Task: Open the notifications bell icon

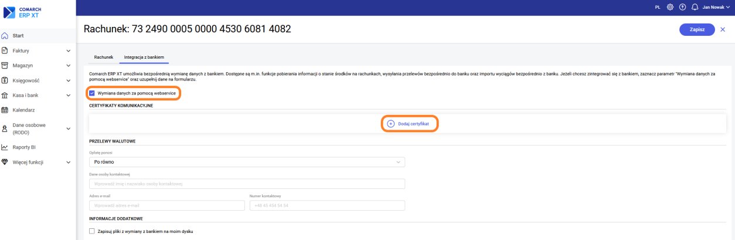Action: point(695,7)
